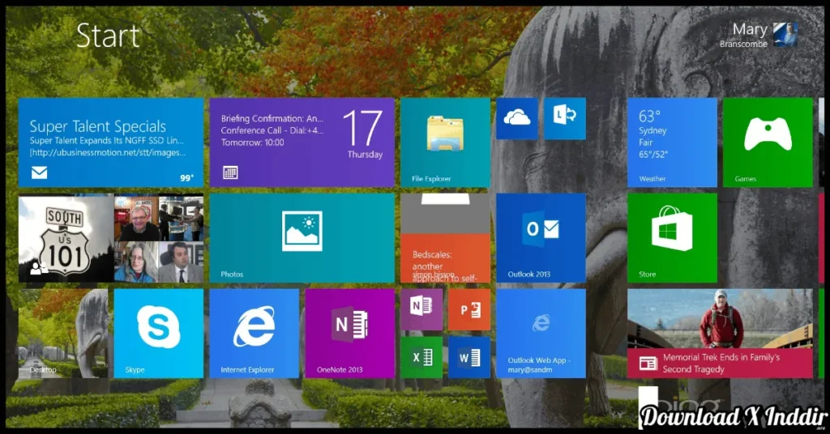
Task: Open the small OneNote tile
Action: pos(421,309)
